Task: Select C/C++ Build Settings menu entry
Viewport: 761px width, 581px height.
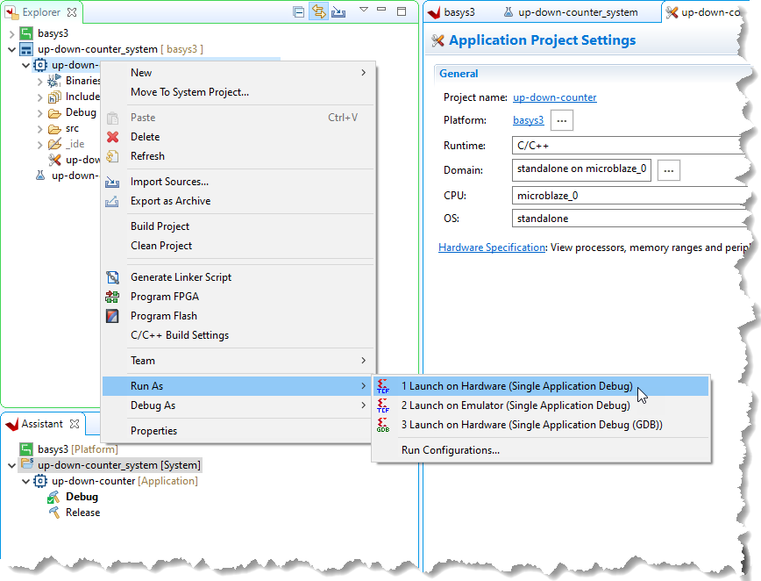Action: tap(238, 335)
